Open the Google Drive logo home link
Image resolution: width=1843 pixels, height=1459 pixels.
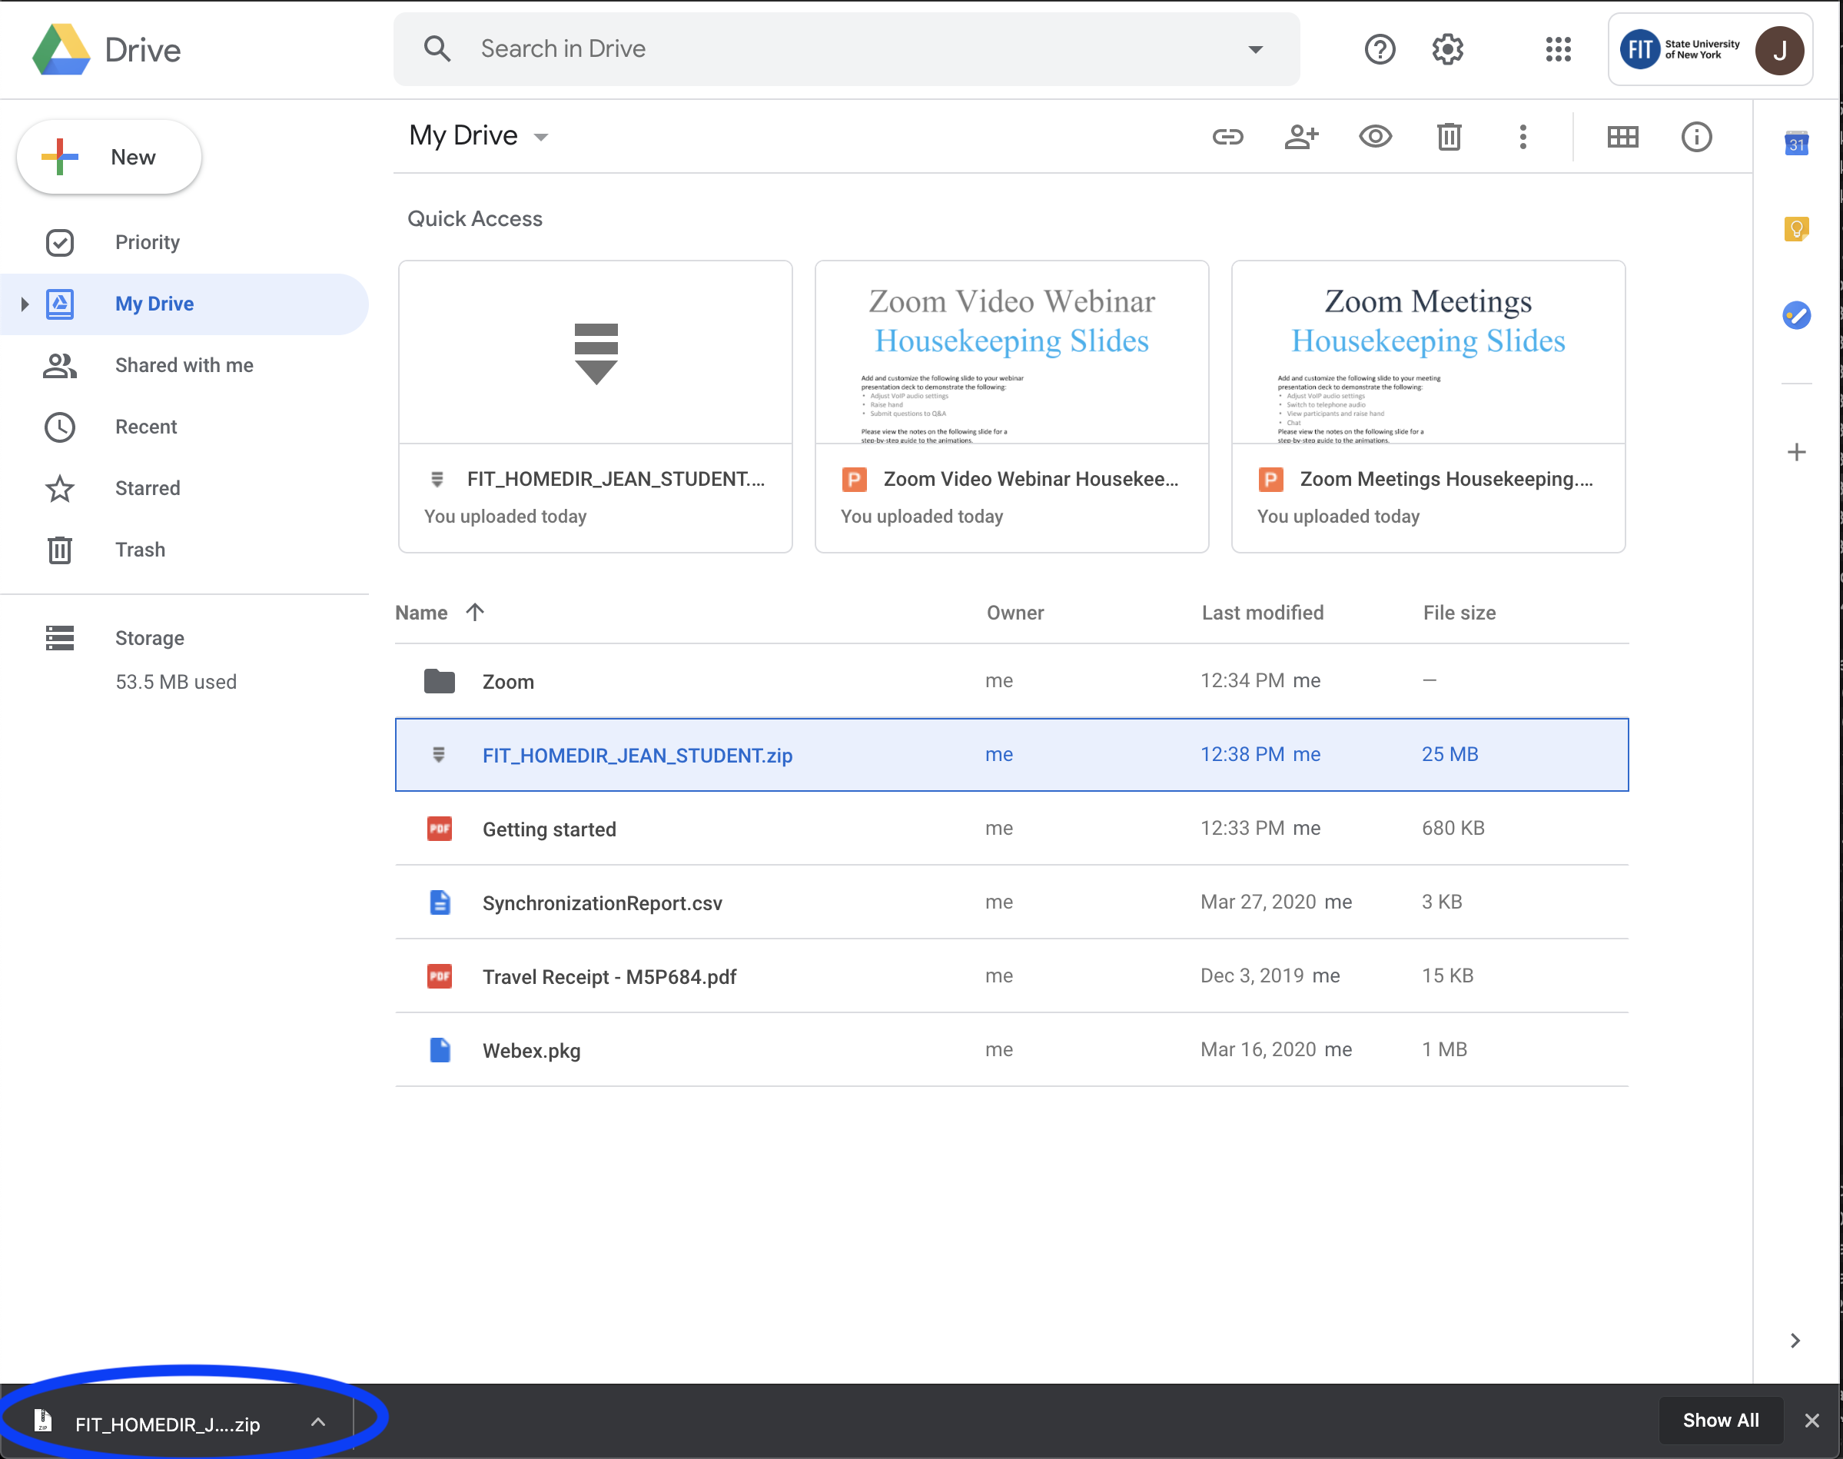point(107,49)
